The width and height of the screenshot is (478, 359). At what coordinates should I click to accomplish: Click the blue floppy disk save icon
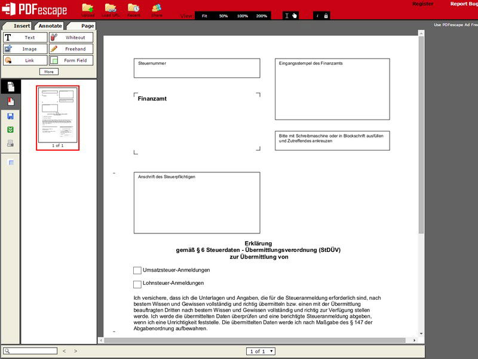[x=10, y=116]
